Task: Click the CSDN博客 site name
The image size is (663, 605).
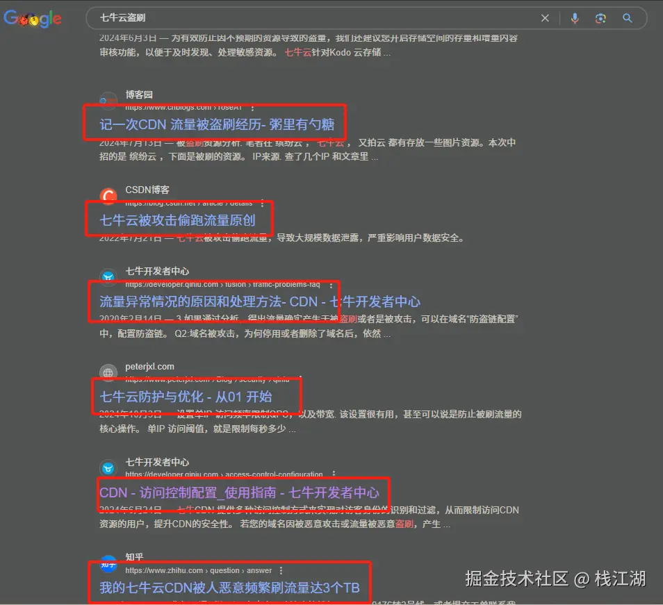Action: tap(147, 190)
